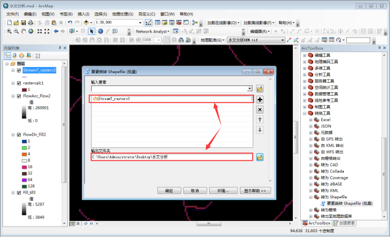This screenshot has height=237, width=390.
Task: Open the 地理处理(G) menu
Action: pos(122,14)
